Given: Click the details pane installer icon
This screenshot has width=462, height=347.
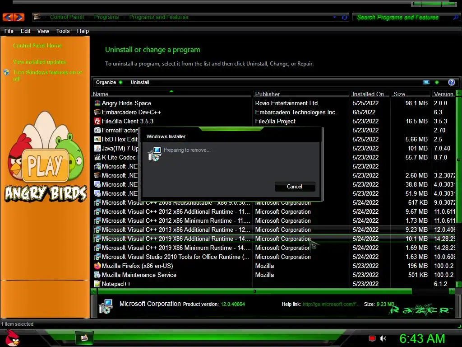Looking at the screenshot, I should 106,306.
